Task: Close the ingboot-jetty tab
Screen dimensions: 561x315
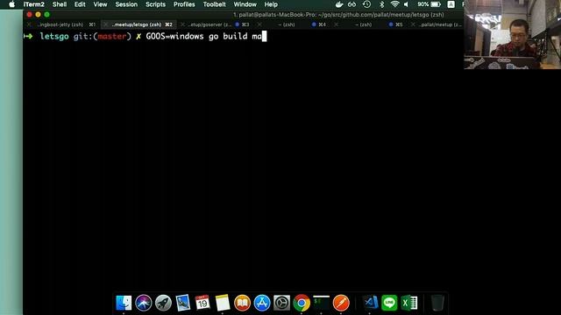Action: (29, 24)
